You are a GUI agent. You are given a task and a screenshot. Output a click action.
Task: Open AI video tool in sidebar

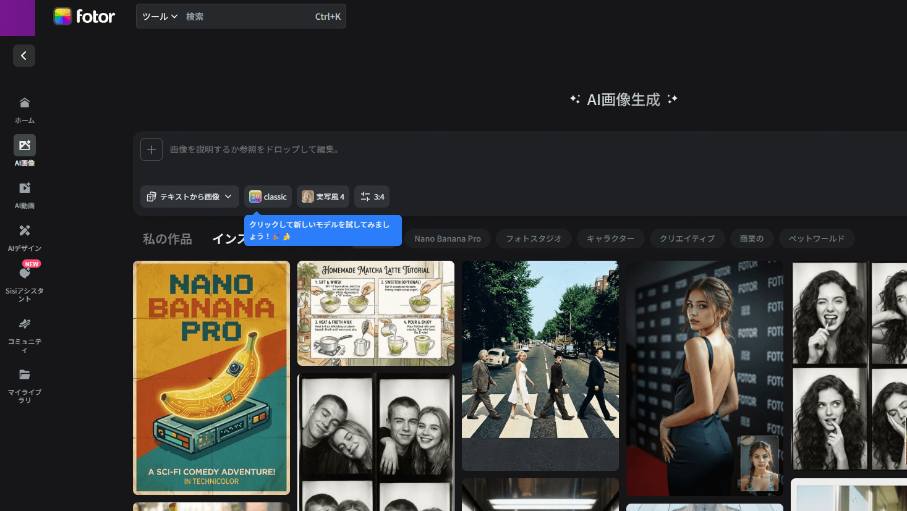pyautogui.click(x=25, y=195)
